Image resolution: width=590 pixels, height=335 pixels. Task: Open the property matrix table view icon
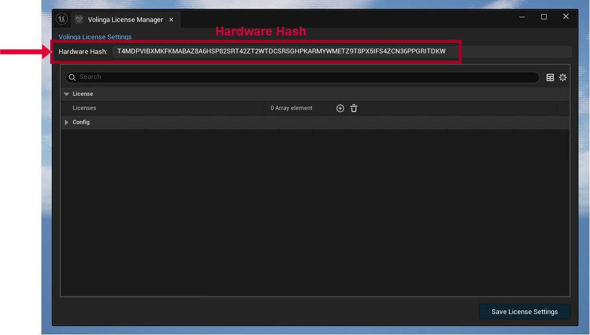tap(550, 77)
